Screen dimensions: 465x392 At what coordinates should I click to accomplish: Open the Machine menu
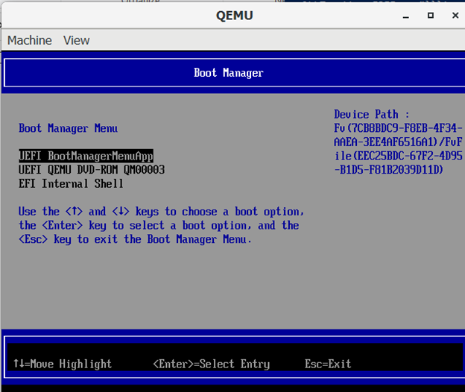coord(29,40)
